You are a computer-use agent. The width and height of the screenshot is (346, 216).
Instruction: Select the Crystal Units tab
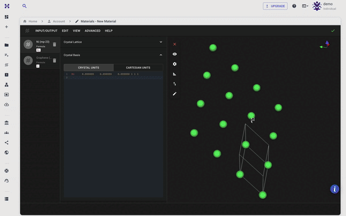[88, 67]
